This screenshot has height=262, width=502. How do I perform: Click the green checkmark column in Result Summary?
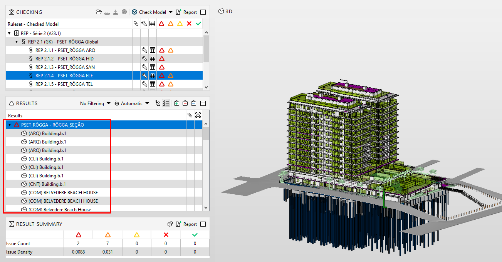195,235
